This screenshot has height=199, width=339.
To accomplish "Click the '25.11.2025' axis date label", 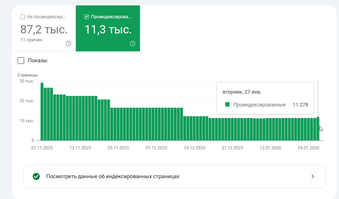I will click(118, 148).
